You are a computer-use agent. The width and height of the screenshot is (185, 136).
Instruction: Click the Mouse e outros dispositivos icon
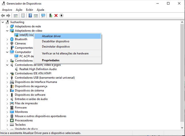pos(12,116)
